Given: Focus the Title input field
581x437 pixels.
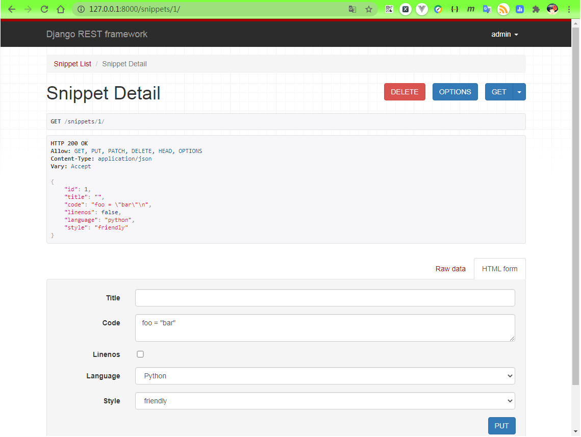Looking at the screenshot, I should [325, 298].
